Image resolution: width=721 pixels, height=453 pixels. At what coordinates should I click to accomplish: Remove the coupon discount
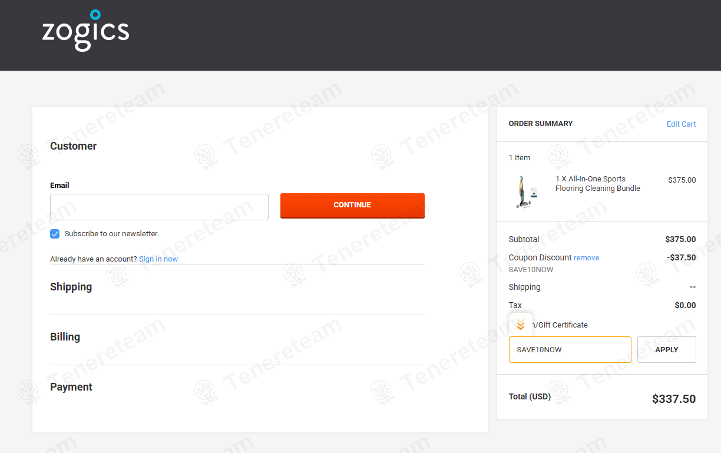pyautogui.click(x=587, y=258)
